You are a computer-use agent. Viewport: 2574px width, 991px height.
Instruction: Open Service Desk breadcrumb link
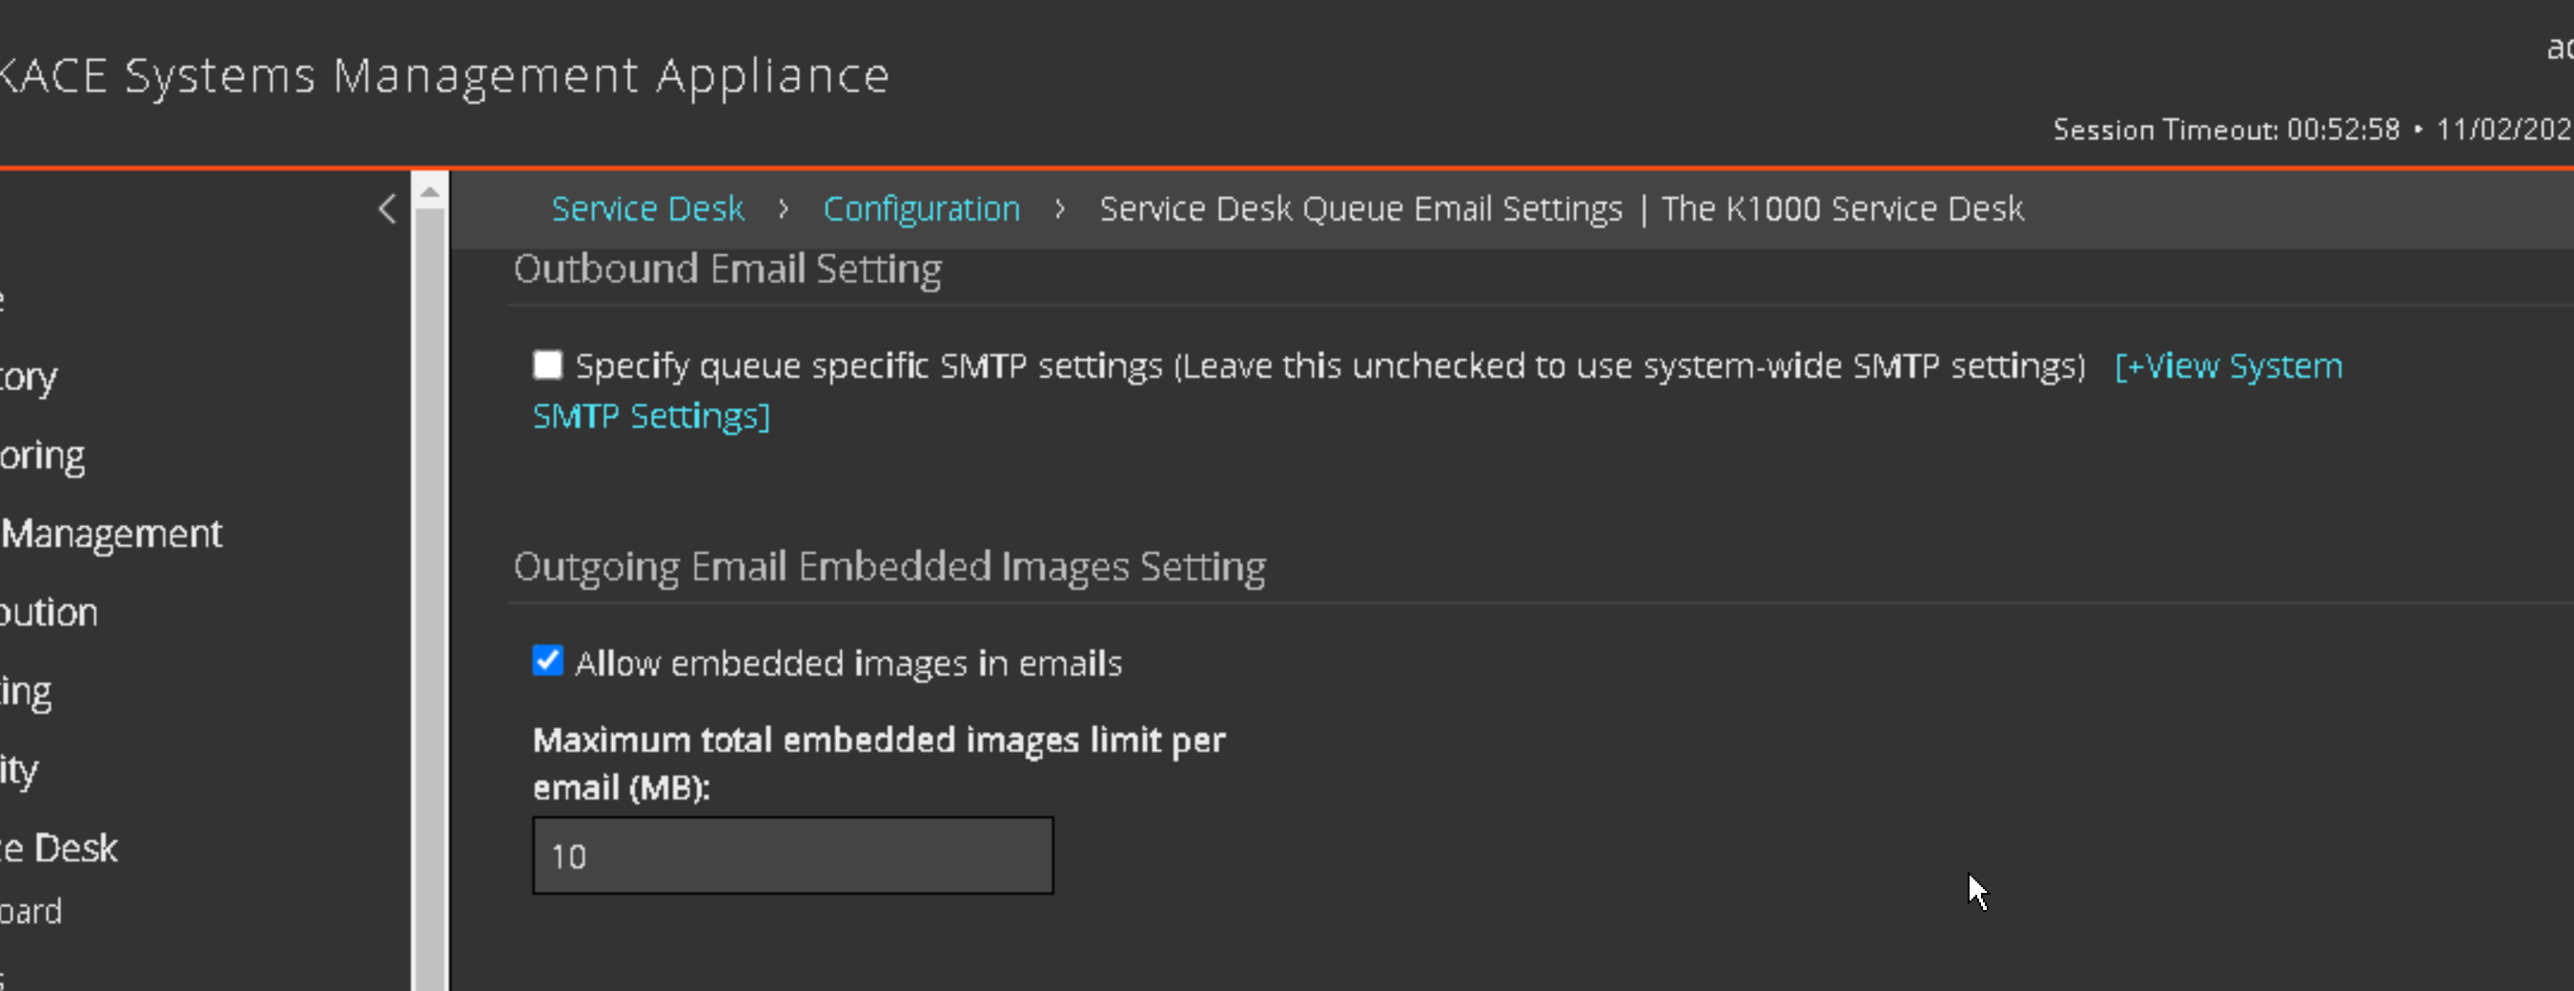coord(646,209)
